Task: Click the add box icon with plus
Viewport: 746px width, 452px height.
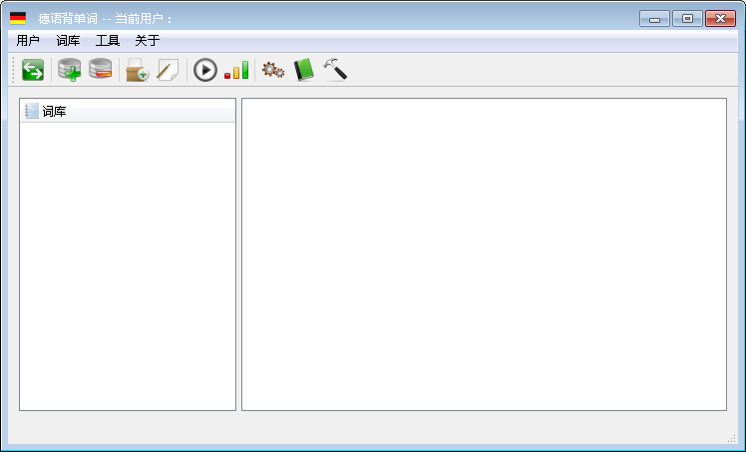Action: point(137,70)
